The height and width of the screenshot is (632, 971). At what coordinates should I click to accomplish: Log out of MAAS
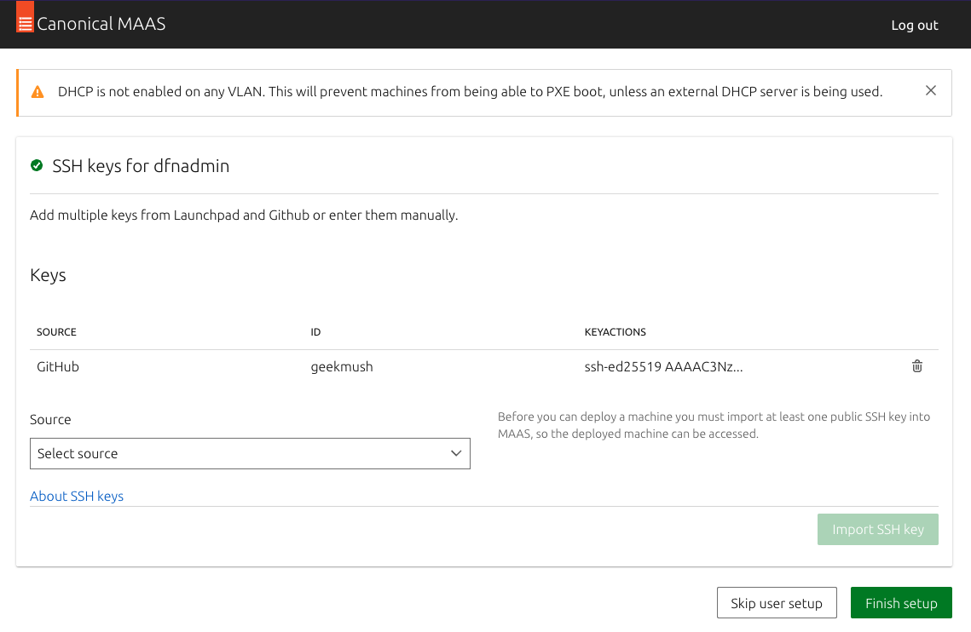click(915, 26)
